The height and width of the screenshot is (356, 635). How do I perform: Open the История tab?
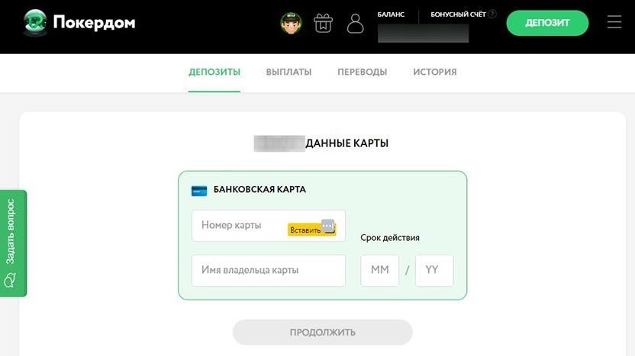(434, 72)
